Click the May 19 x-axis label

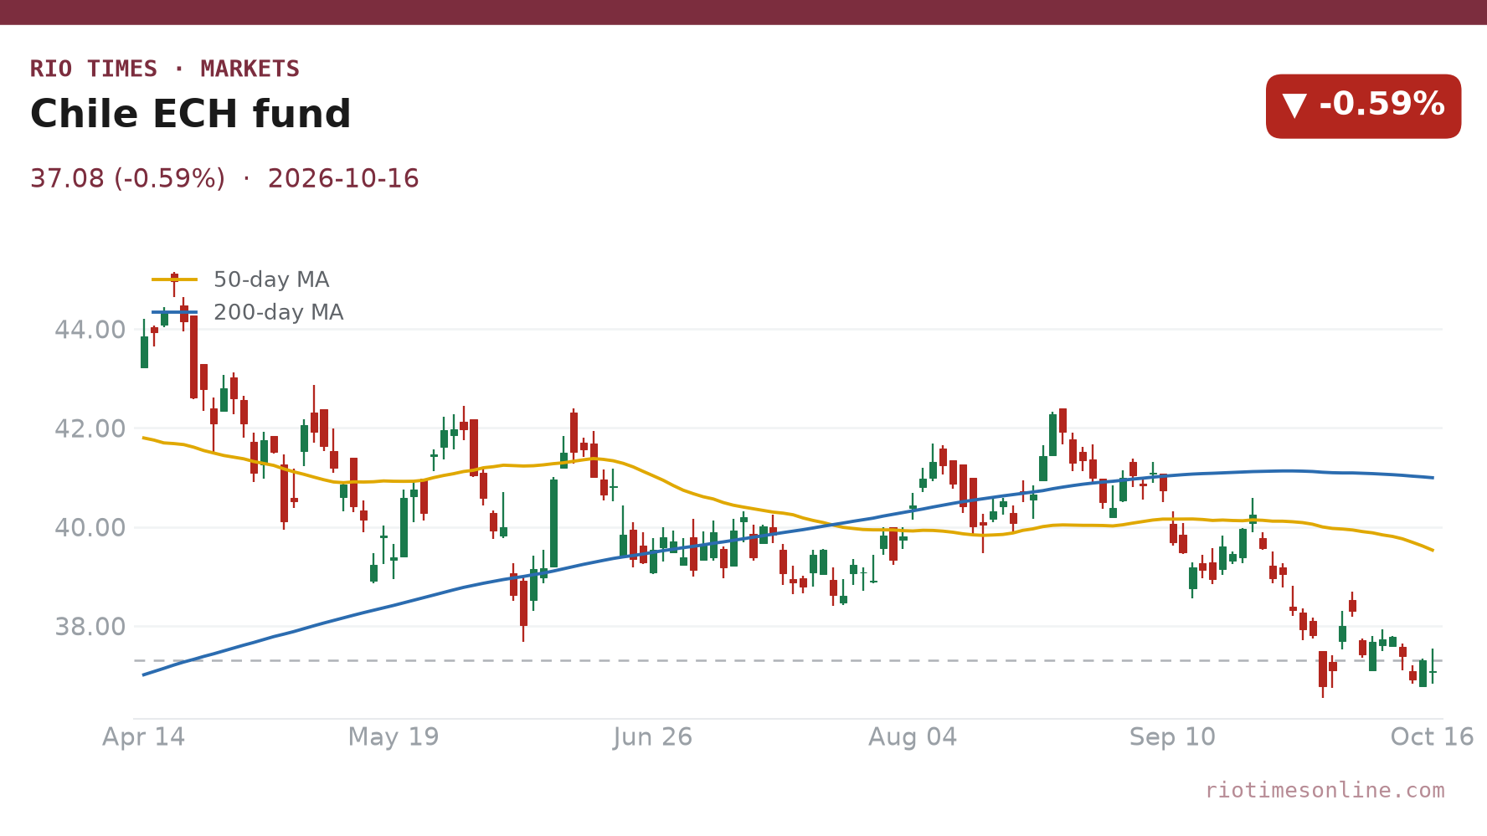click(x=394, y=737)
